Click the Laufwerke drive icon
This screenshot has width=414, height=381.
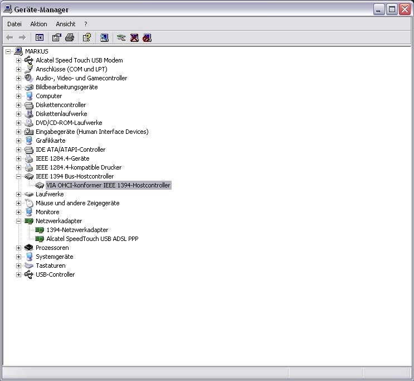[x=29, y=194]
